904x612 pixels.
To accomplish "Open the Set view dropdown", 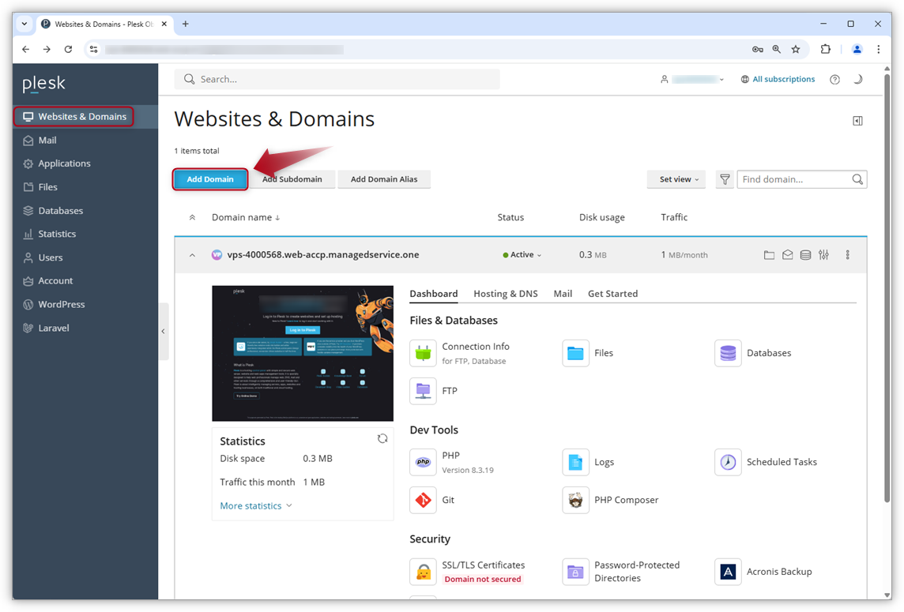I will [x=676, y=179].
